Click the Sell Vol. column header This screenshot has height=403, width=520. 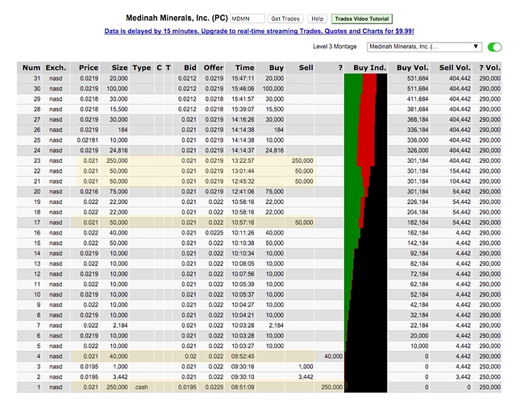click(455, 68)
